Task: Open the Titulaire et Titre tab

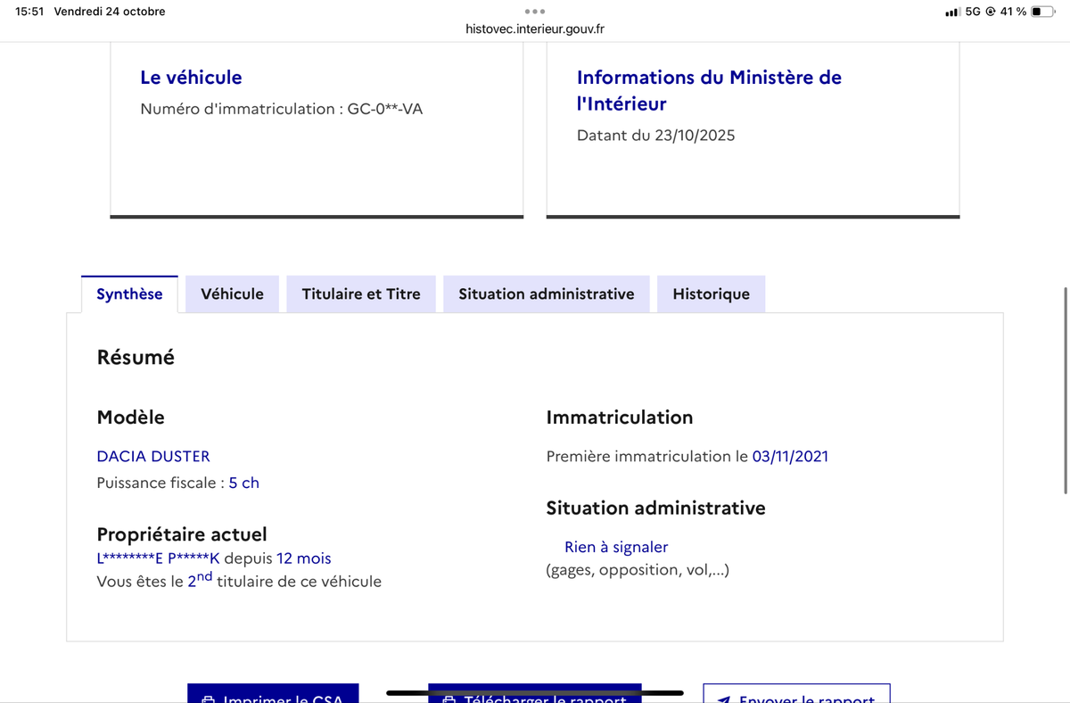Action: 361,294
